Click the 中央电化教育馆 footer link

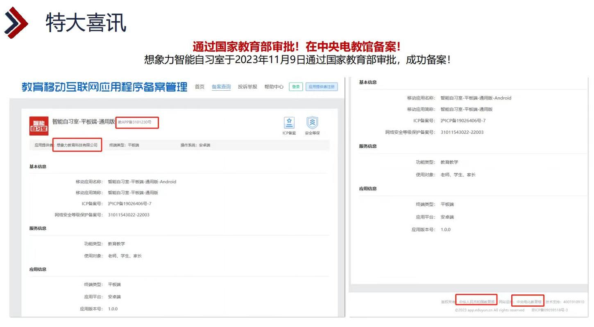pos(529,302)
